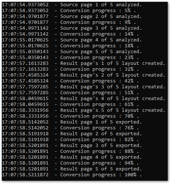Select the 'Conversion progress : 23%' line
The image size is (171, 184).
pos(70,58)
